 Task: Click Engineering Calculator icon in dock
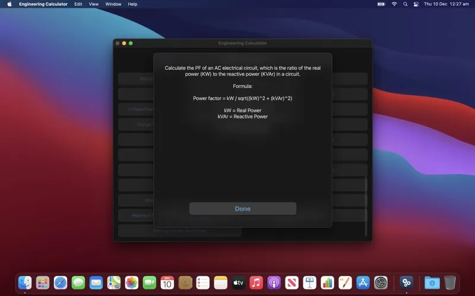tap(406, 282)
